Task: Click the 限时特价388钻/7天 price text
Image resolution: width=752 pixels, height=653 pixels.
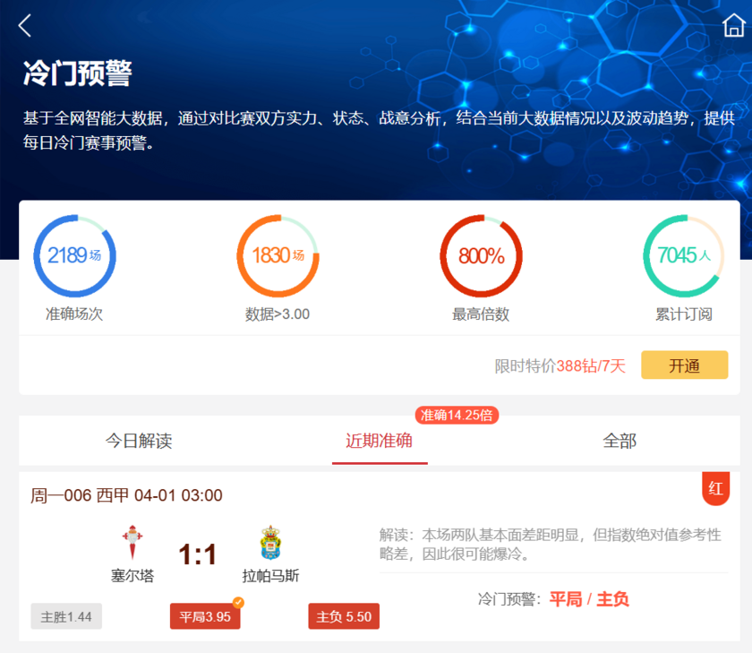Action: pos(560,365)
